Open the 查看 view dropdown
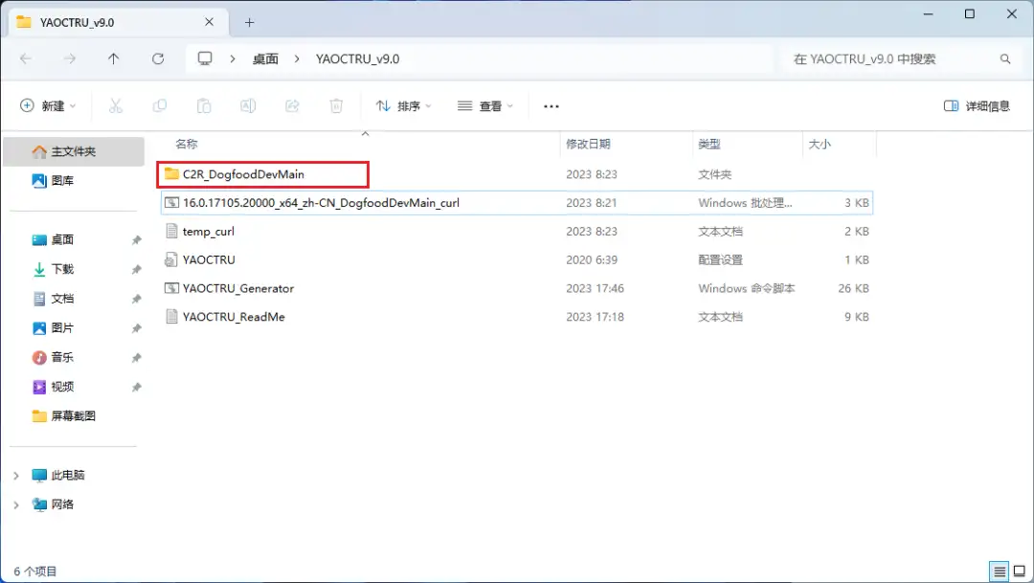 pos(484,105)
